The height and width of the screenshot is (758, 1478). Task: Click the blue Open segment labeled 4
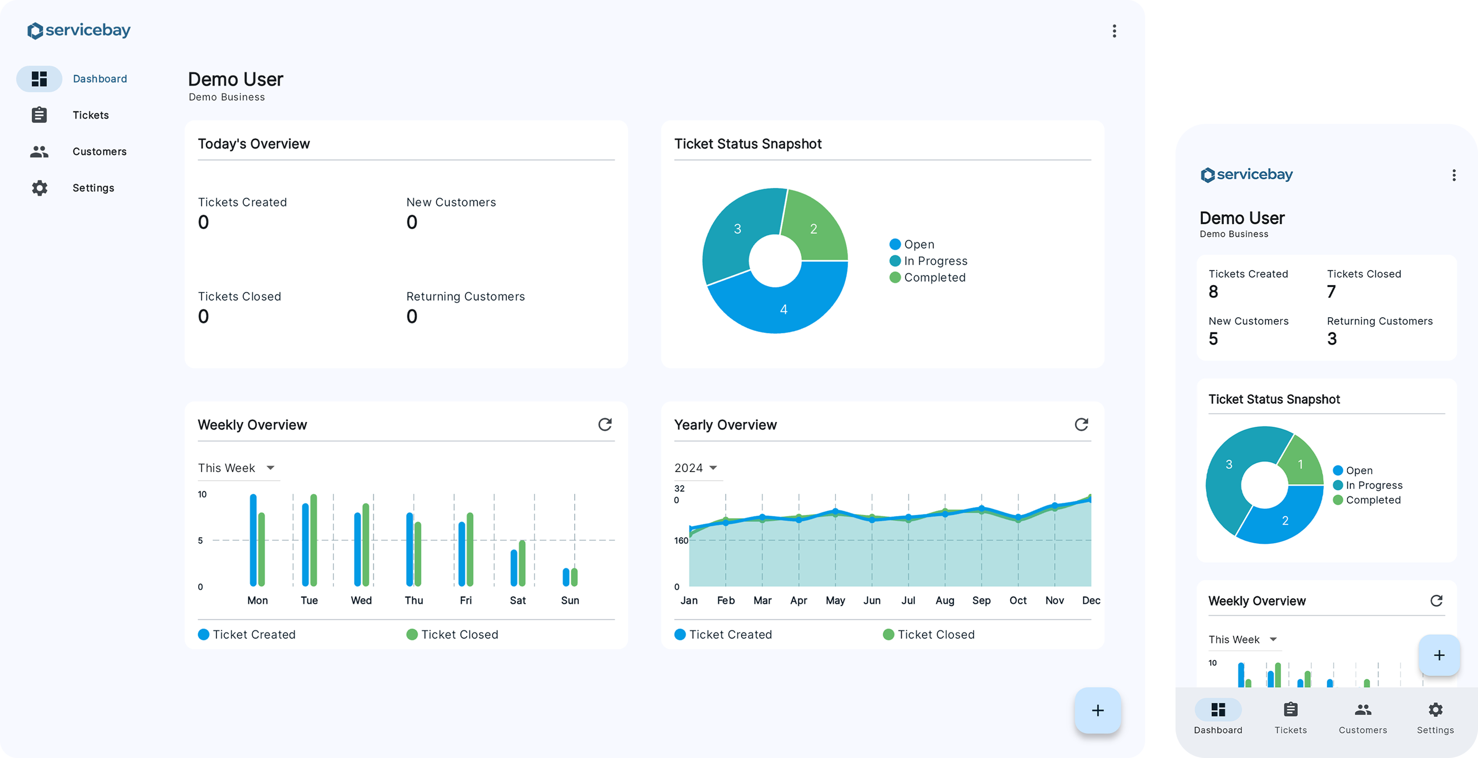[x=783, y=309]
